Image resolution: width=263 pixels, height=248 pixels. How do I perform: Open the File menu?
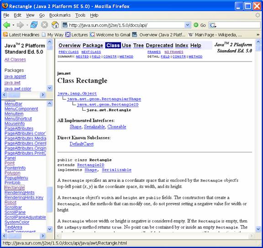tap(6, 15)
